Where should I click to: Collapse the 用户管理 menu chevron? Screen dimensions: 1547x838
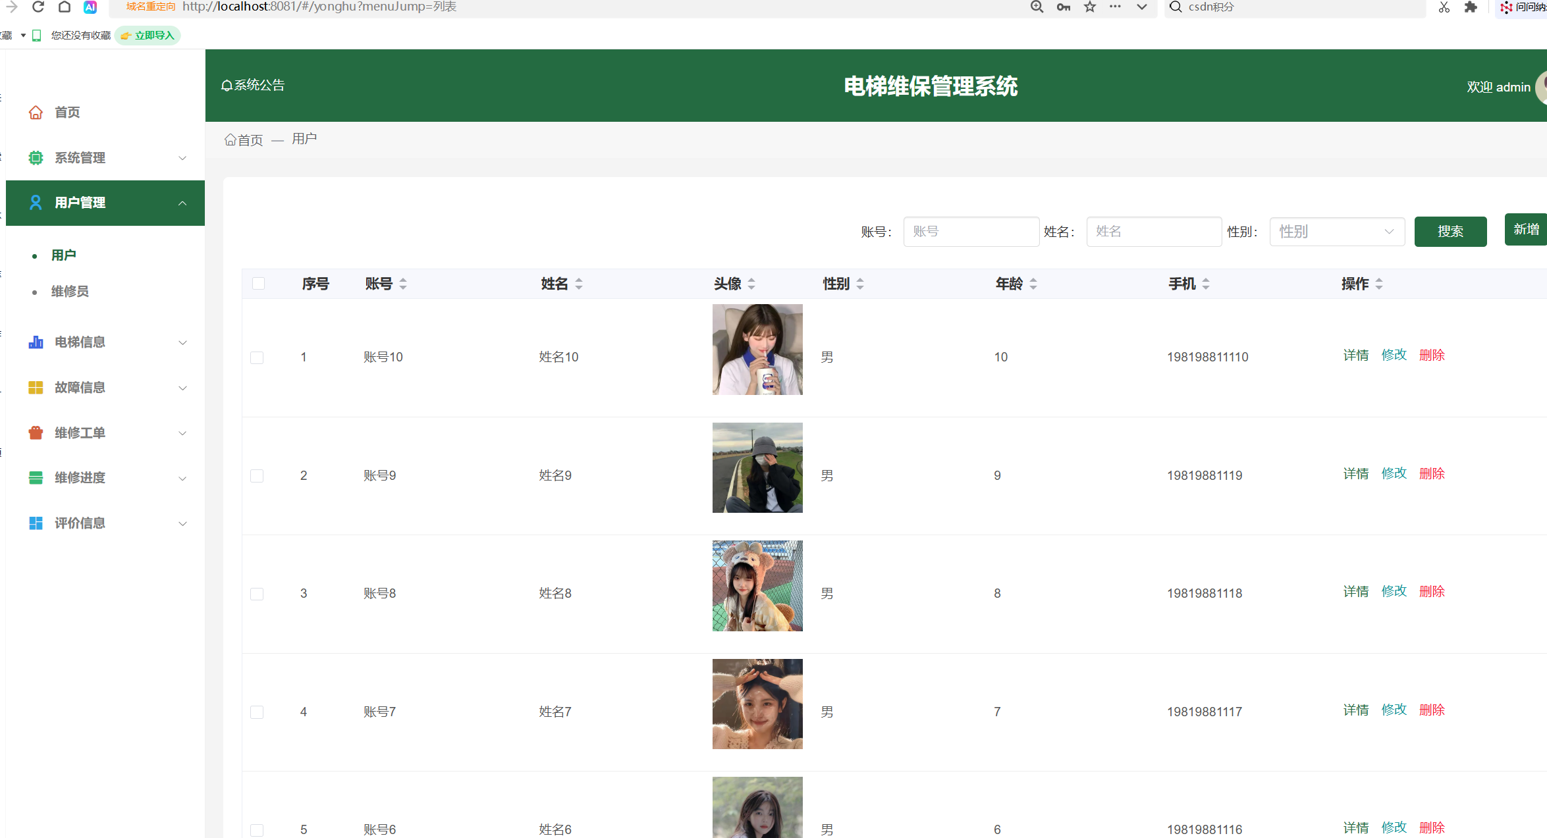pyautogui.click(x=182, y=203)
